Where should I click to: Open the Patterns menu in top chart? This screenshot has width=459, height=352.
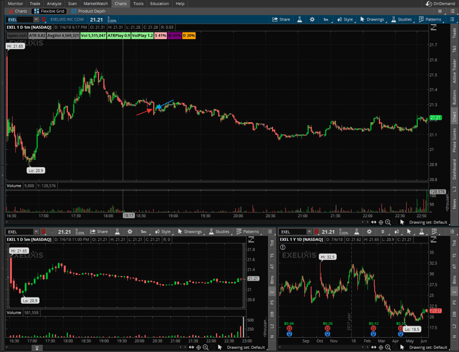pos(430,19)
